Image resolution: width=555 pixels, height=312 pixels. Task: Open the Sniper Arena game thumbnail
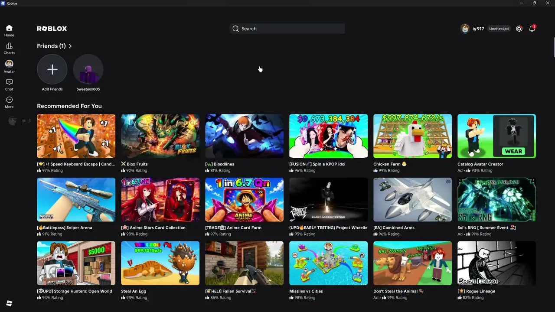click(x=76, y=200)
